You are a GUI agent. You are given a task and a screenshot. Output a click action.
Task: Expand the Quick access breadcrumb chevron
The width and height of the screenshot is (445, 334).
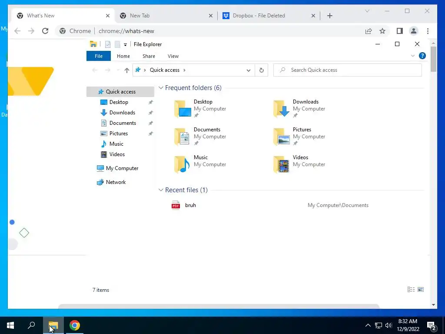coord(184,70)
